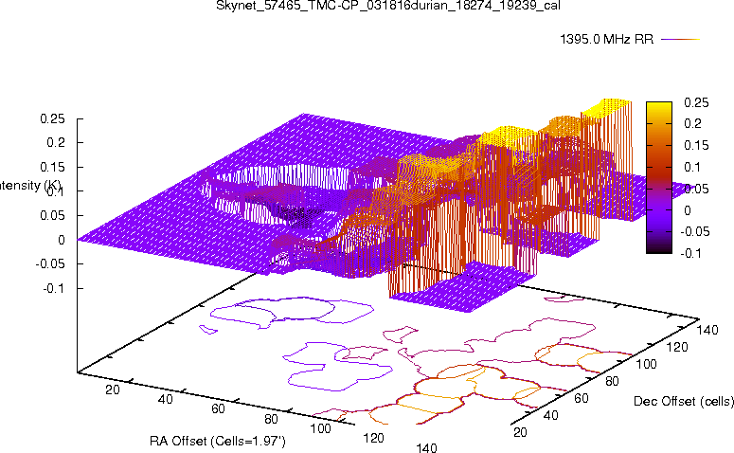Click the Dec Offset axis tick 100
The height and width of the screenshot is (453, 734).
point(646,364)
